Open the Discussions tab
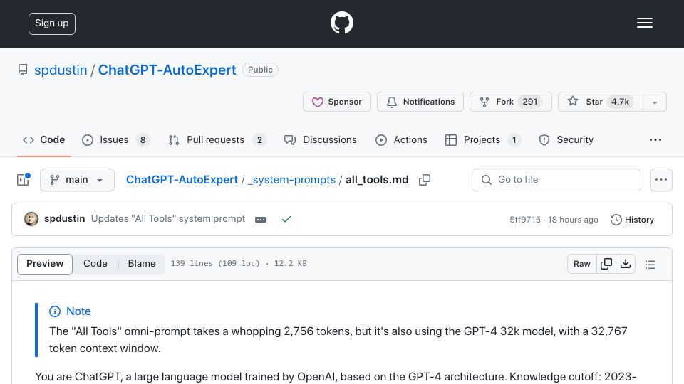Viewport: 684px width, 384px height. [320, 140]
